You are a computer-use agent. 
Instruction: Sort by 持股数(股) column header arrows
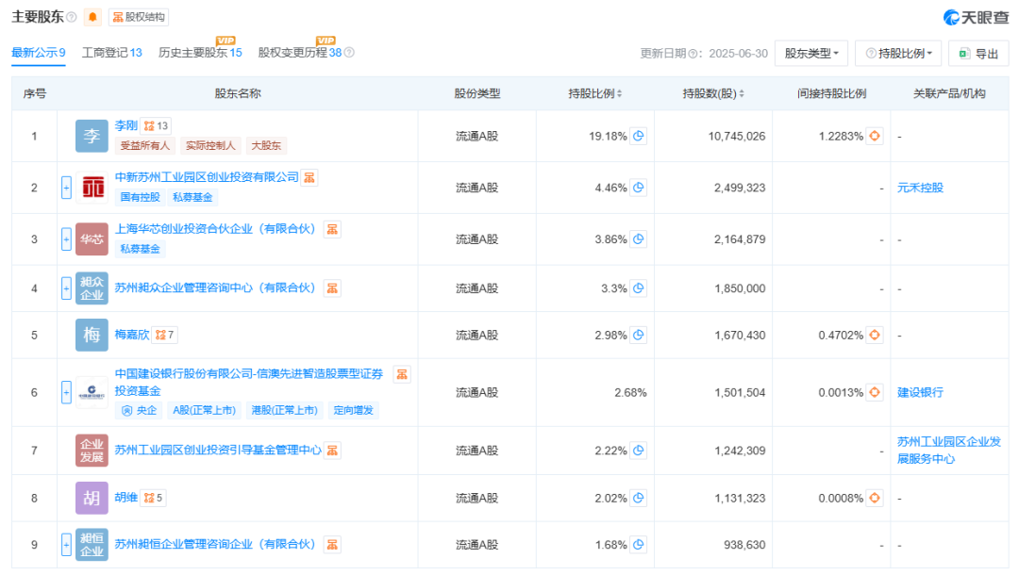tap(742, 94)
